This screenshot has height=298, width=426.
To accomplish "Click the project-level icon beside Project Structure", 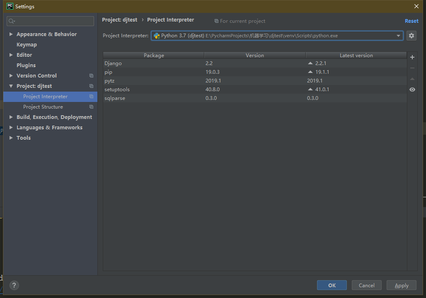I will (x=91, y=107).
